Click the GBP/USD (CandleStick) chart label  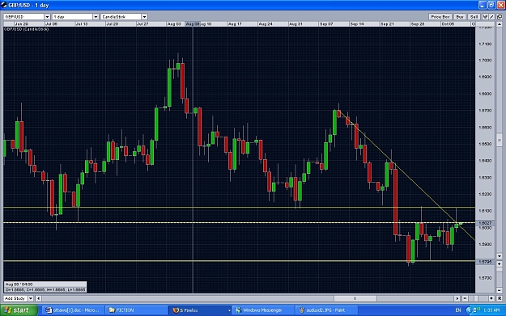click(27, 29)
